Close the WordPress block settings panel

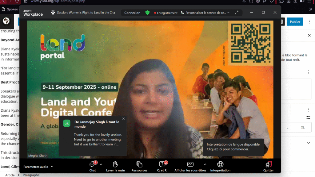tap(309, 36)
